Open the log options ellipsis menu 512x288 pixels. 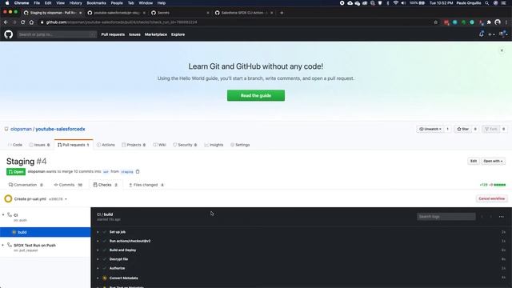(x=502, y=217)
